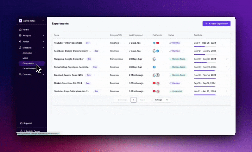Image resolution: width=252 pixels, height=152 pixels.
Task: Click the second platform icon in Market-Selection-Q3-2024 row
Action: coord(158,83)
